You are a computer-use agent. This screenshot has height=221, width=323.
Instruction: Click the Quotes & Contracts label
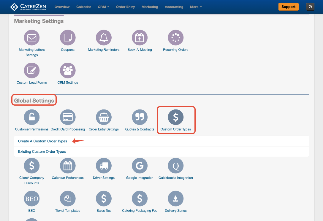pos(140,129)
